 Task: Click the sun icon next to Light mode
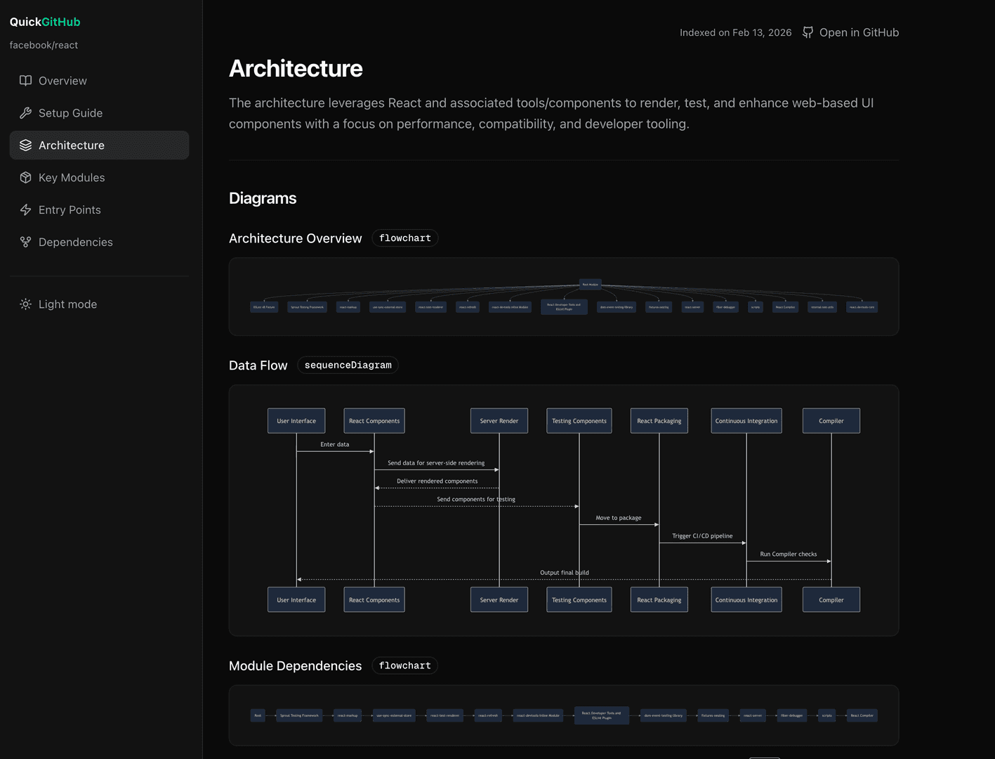pyautogui.click(x=25, y=304)
